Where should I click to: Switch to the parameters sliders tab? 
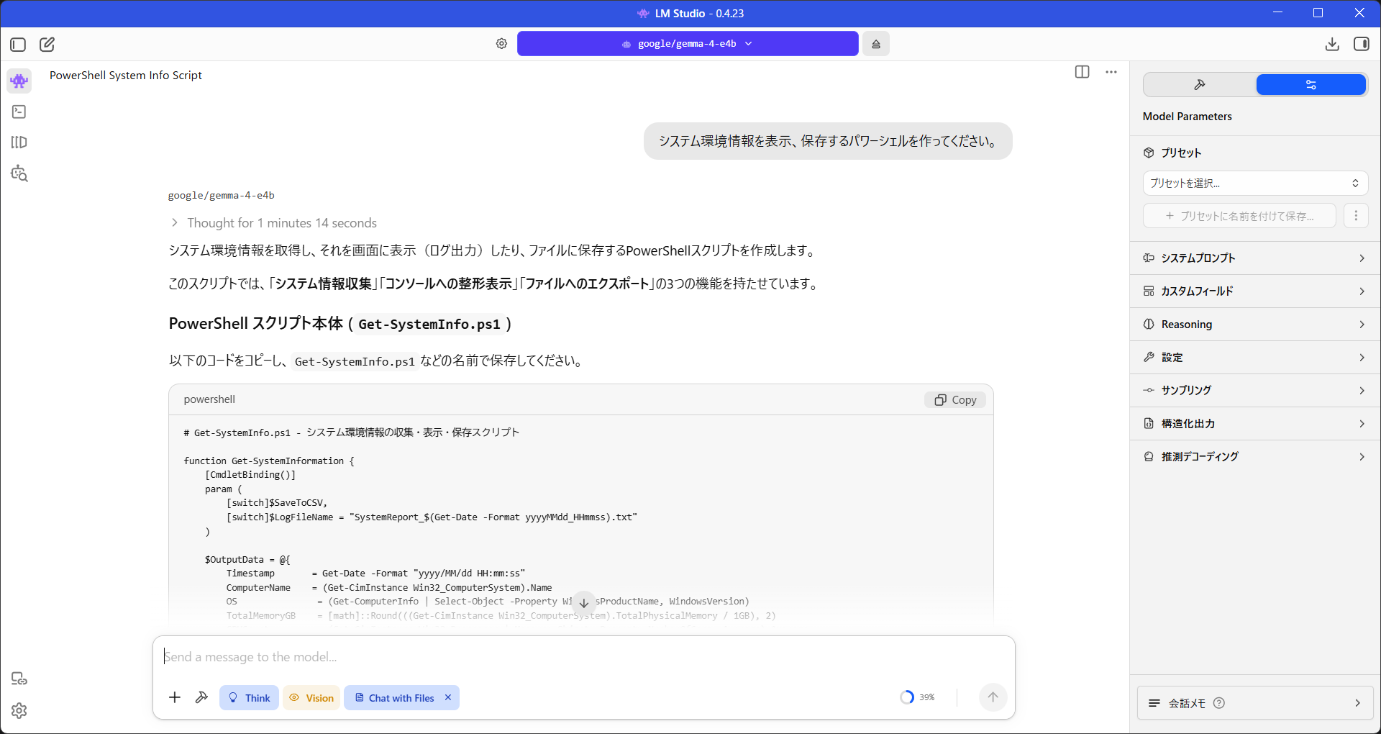point(1311,85)
